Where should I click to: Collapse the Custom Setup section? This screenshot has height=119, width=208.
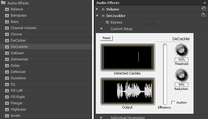pyautogui.click(x=101, y=29)
